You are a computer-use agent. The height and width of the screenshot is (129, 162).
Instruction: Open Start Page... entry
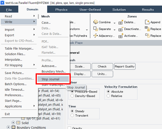tap(13, 101)
